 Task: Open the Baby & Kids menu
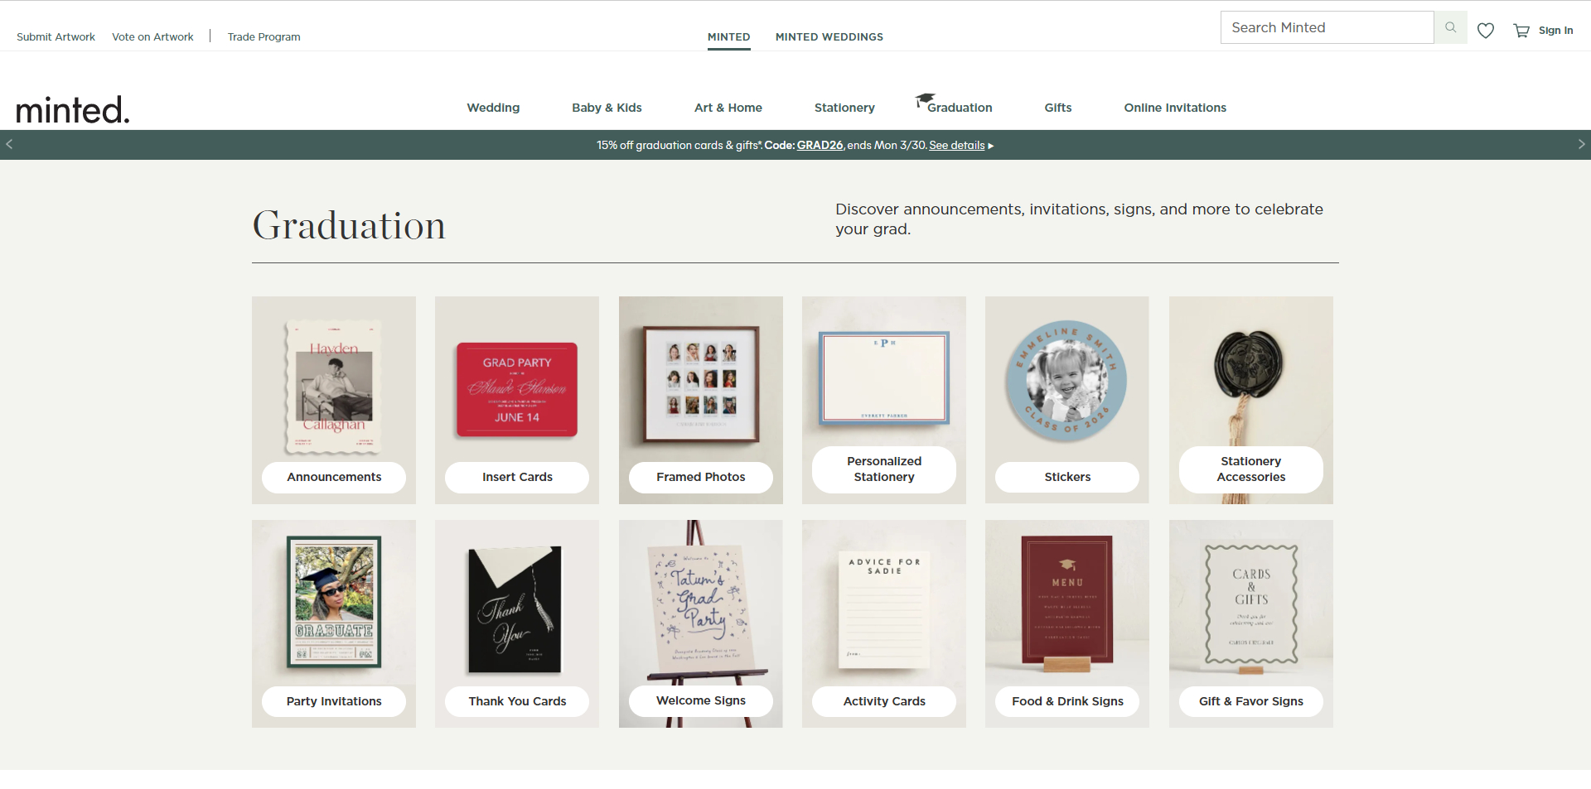[x=607, y=108]
